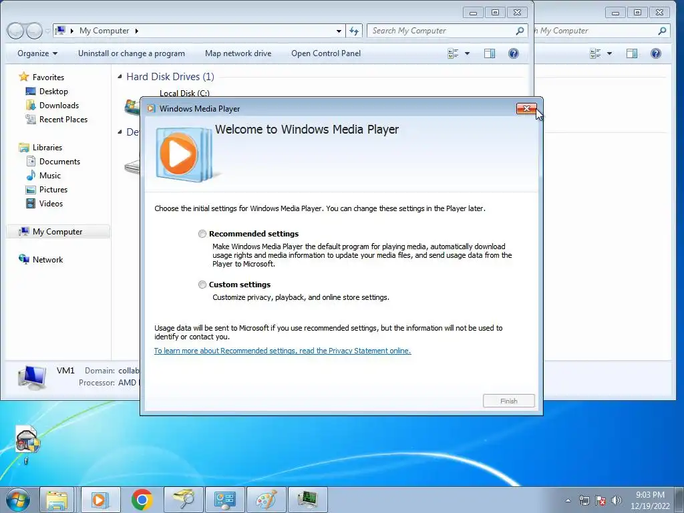Open Paint from the taskbar
Viewport: 684px width, 513px height.
click(266, 500)
